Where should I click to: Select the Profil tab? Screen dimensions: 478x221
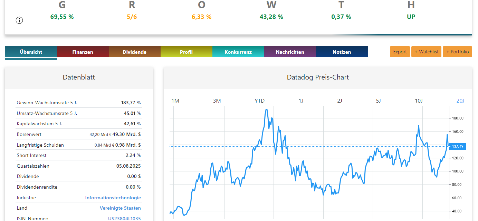point(187,52)
